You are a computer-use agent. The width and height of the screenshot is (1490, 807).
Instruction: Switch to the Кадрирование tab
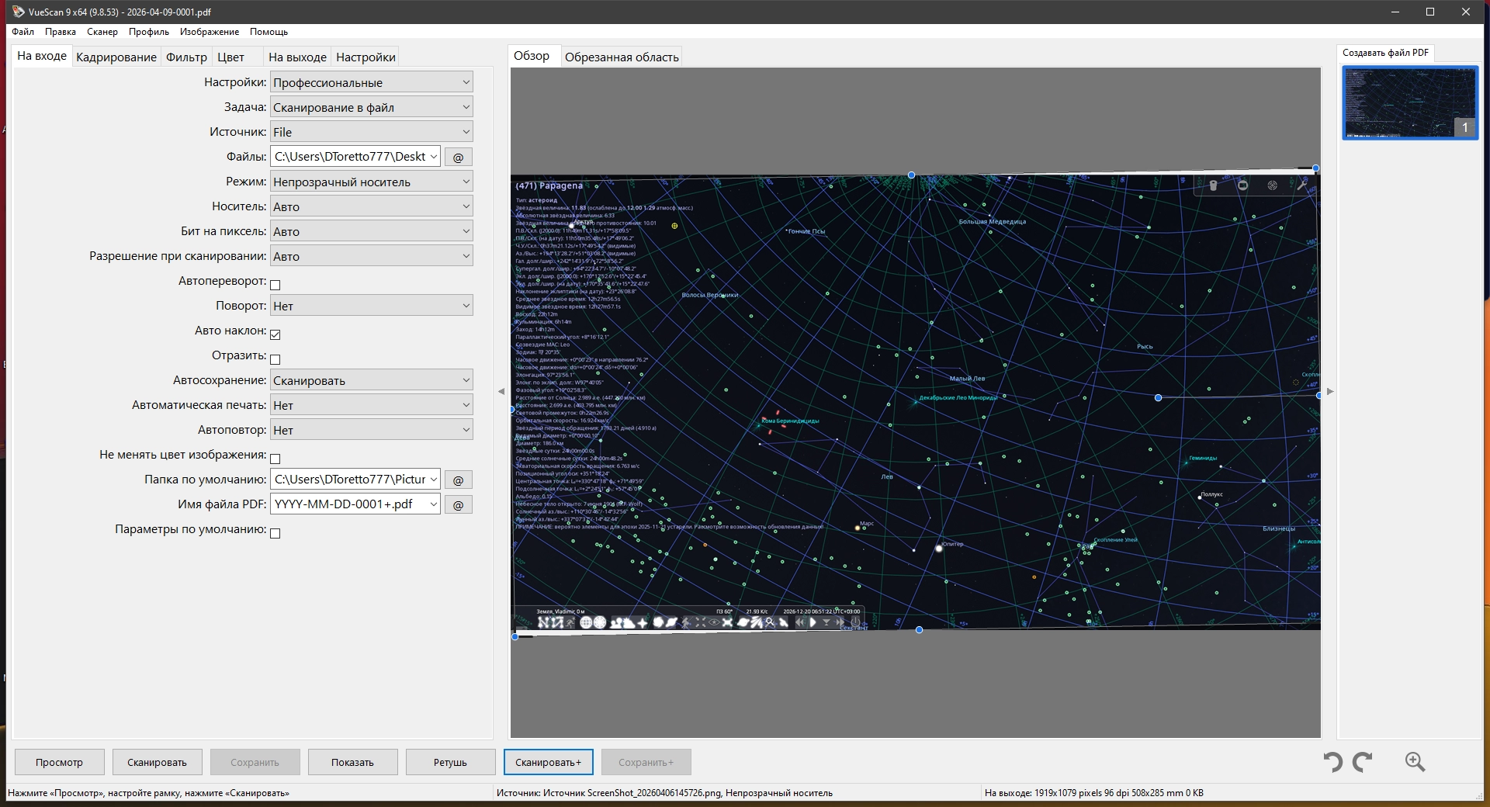tap(116, 57)
